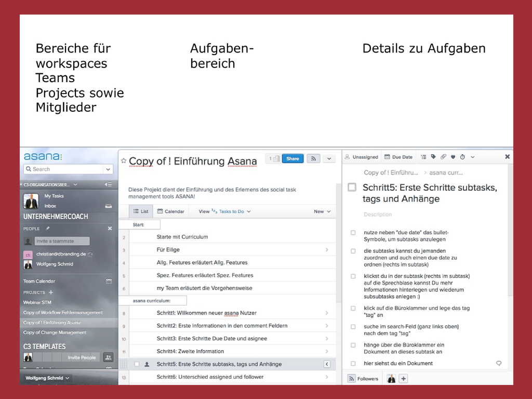This screenshot has height=399, width=532.
Task: Click the Invite a teammate field
Action: (62, 241)
